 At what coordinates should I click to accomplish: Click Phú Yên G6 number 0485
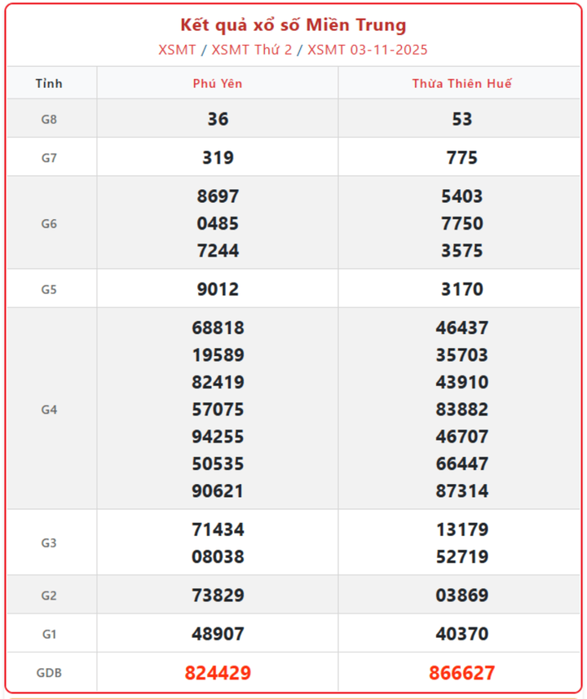tap(218, 223)
